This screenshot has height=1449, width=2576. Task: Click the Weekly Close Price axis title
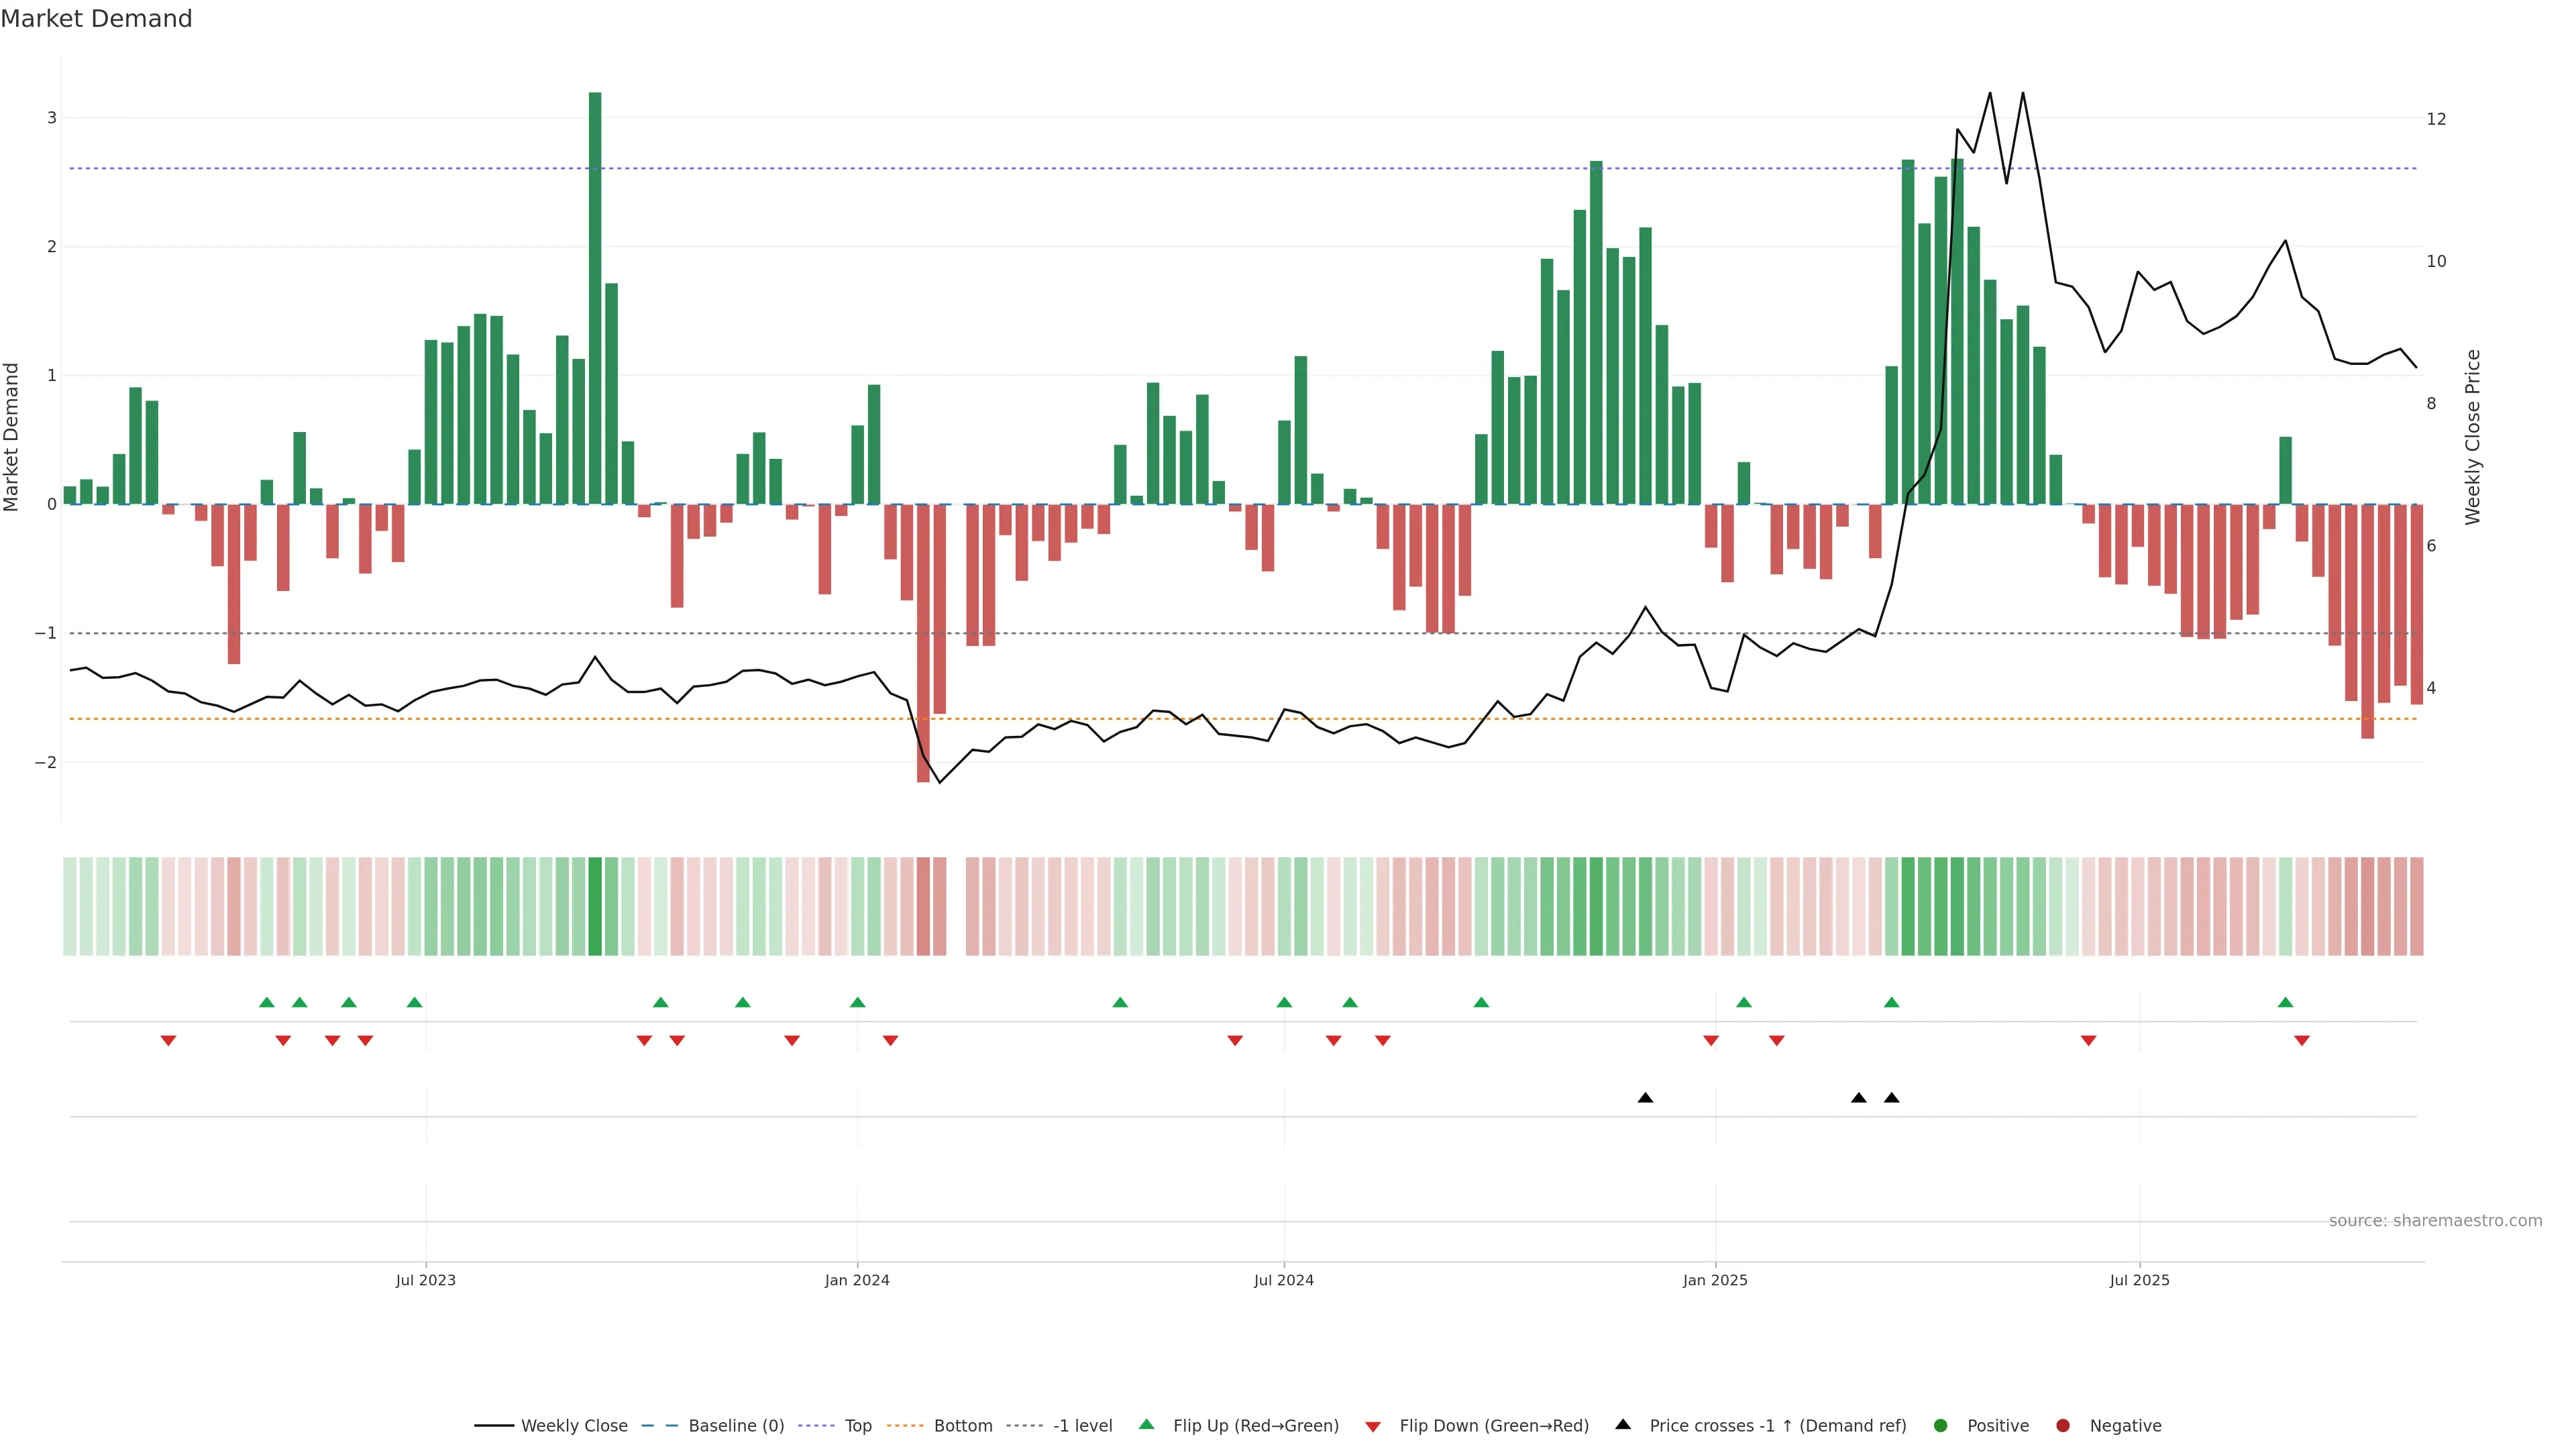coord(2473,437)
